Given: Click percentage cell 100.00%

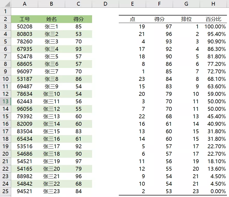Looking at the screenshot, I should point(213,26).
